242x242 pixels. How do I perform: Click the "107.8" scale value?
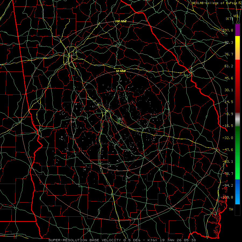(228, 30)
